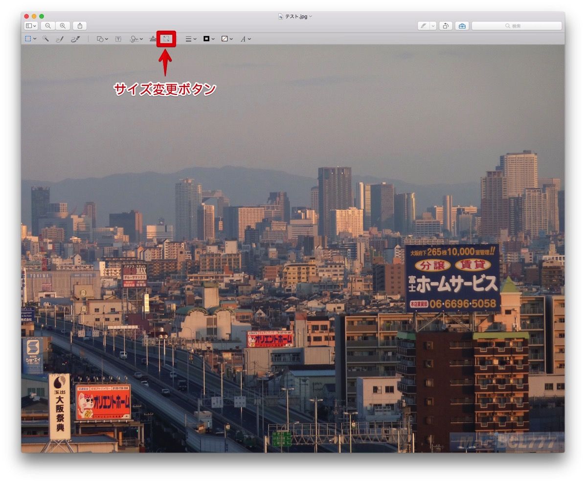This screenshot has width=586, height=483.
Task: Expand the rectangular selection tool dropdown
Action: tap(34, 39)
